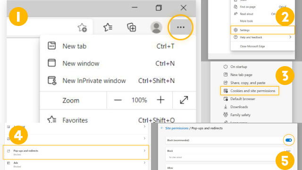Select Read aloud menu entry
The width and height of the screenshot is (302, 170).
click(262, 14)
